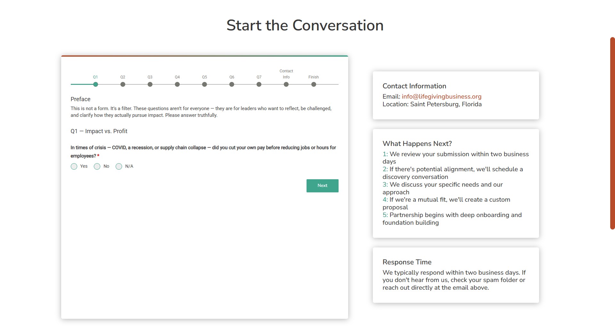
Task: Click the Q5 step label
Action: [x=204, y=77]
